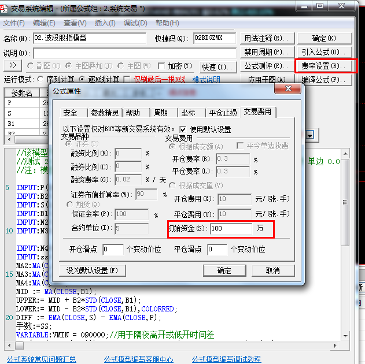Screen dimensions: 365x364
Task: Open 公式系统常见问题汇总 link
Action: point(42,359)
